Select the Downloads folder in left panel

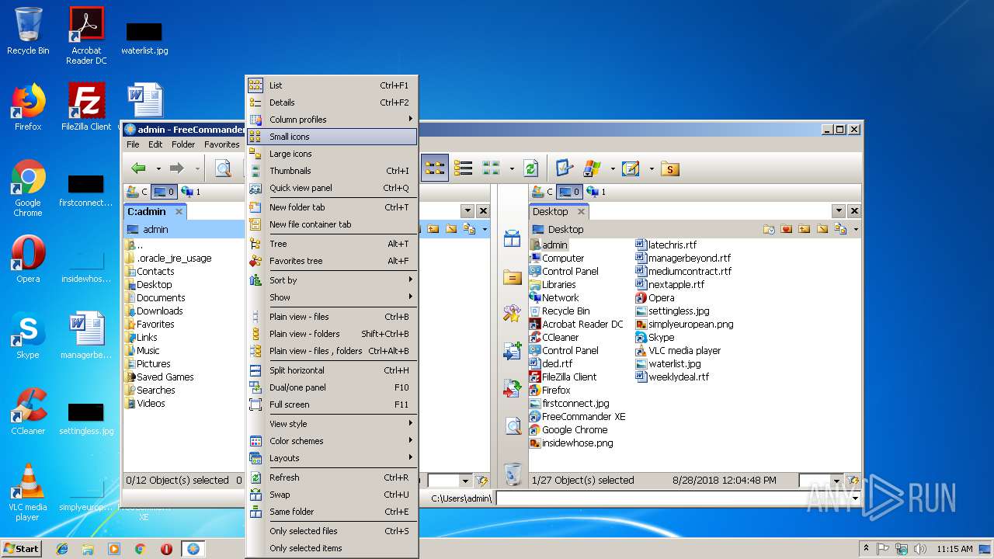coord(159,311)
